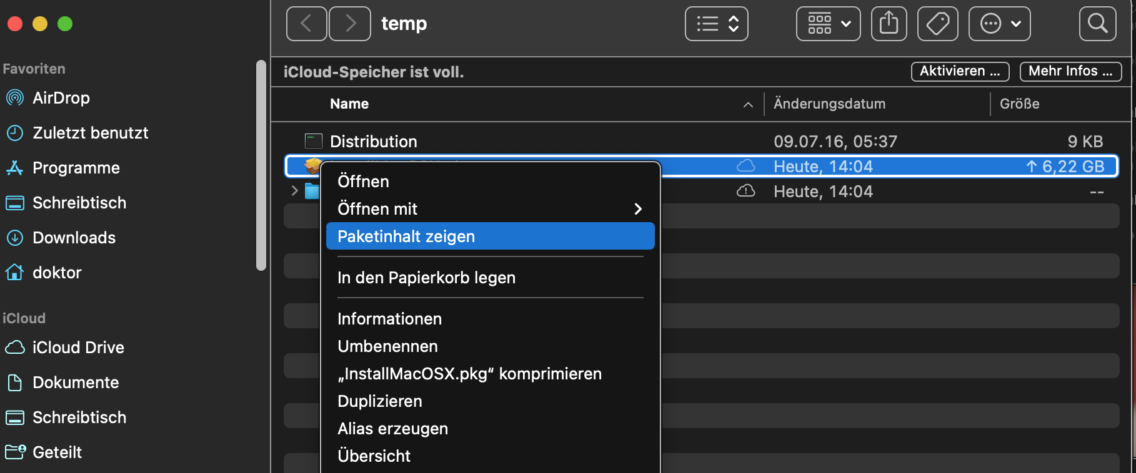This screenshot has width=1136, height=473.
Task: Click the Mehr Infos button
Action: coord(1070,71)
